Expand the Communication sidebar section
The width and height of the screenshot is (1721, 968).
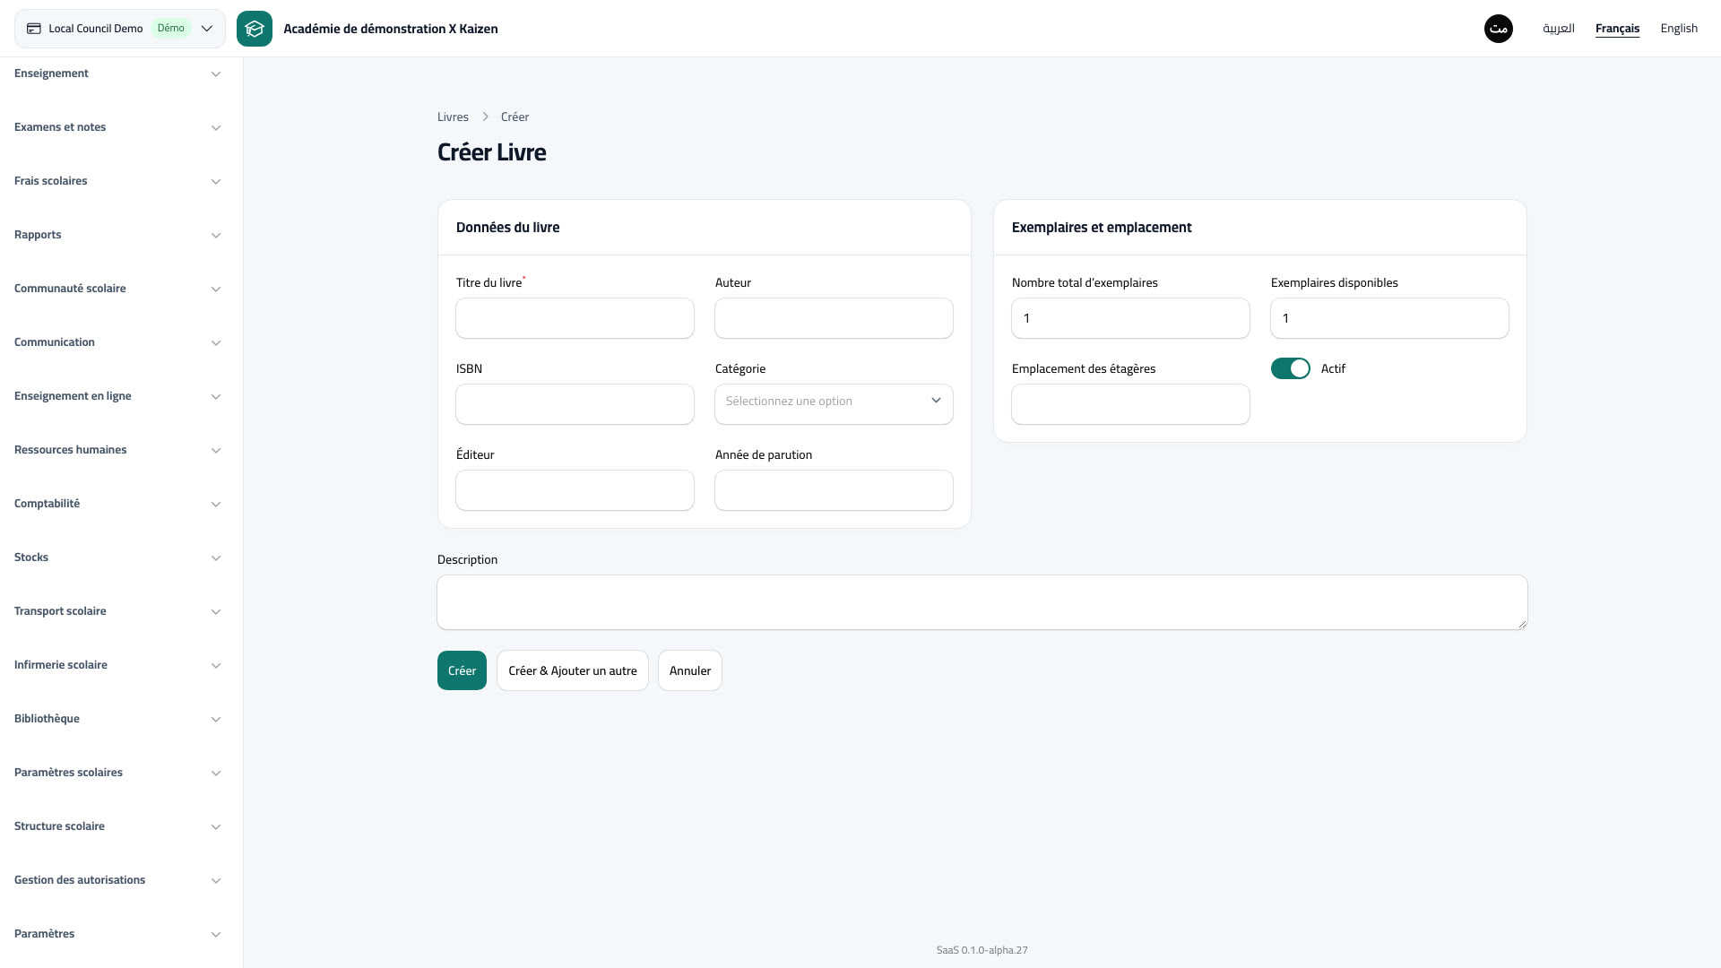click(117, 342)
